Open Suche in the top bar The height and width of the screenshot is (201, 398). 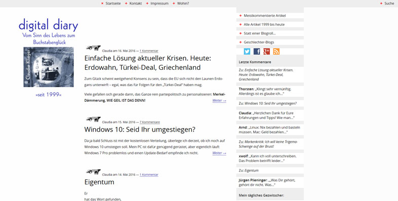coord(389,4)
